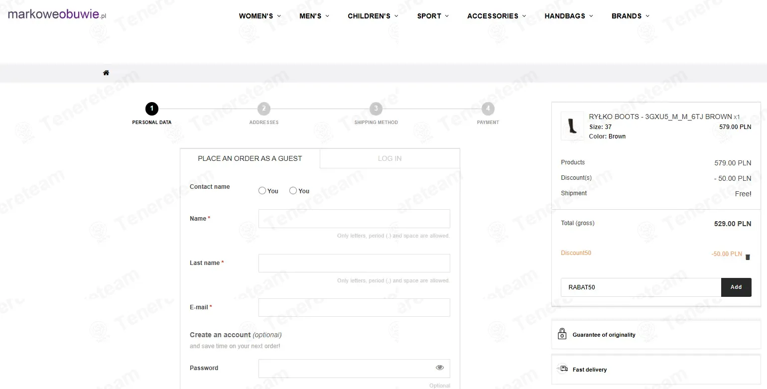
Task: Click the 'Discount50' voucher label
Action: point(576,253)
